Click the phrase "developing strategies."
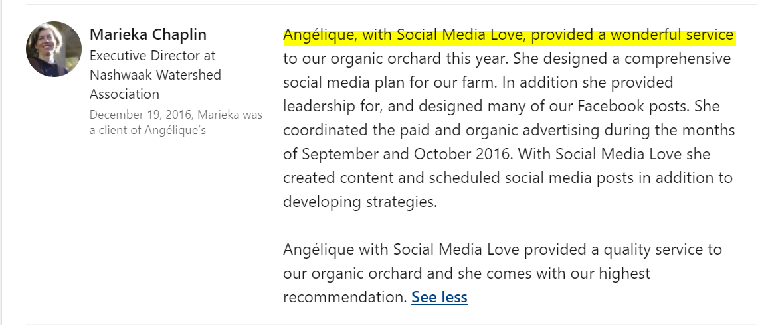The height and width of the screenshot is (325, 760). click(x=360, y=202)
